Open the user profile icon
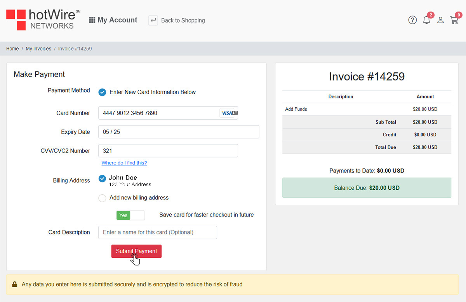 point(440,20)
